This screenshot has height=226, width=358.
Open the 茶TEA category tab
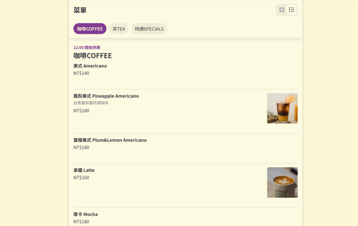coord(119,29)
